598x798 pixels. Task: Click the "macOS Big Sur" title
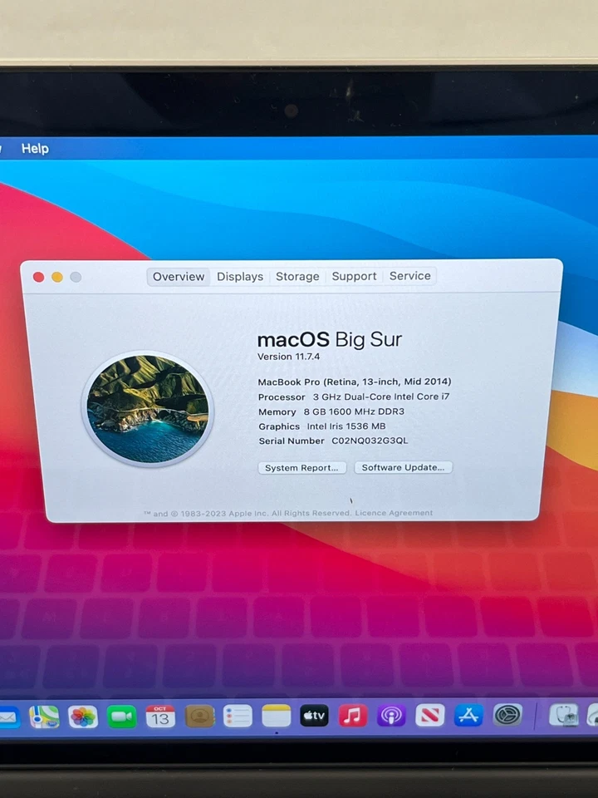330,339
